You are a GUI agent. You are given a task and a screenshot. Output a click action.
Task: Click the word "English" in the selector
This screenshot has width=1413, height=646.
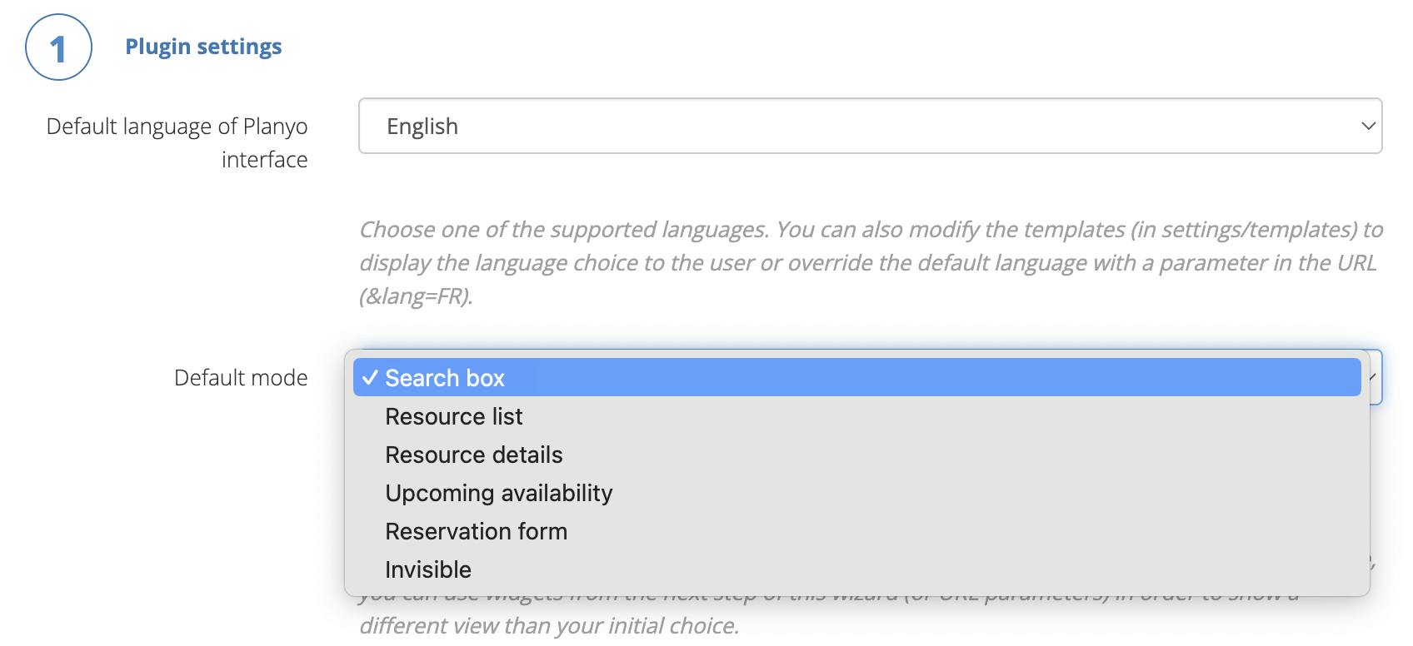422,127
